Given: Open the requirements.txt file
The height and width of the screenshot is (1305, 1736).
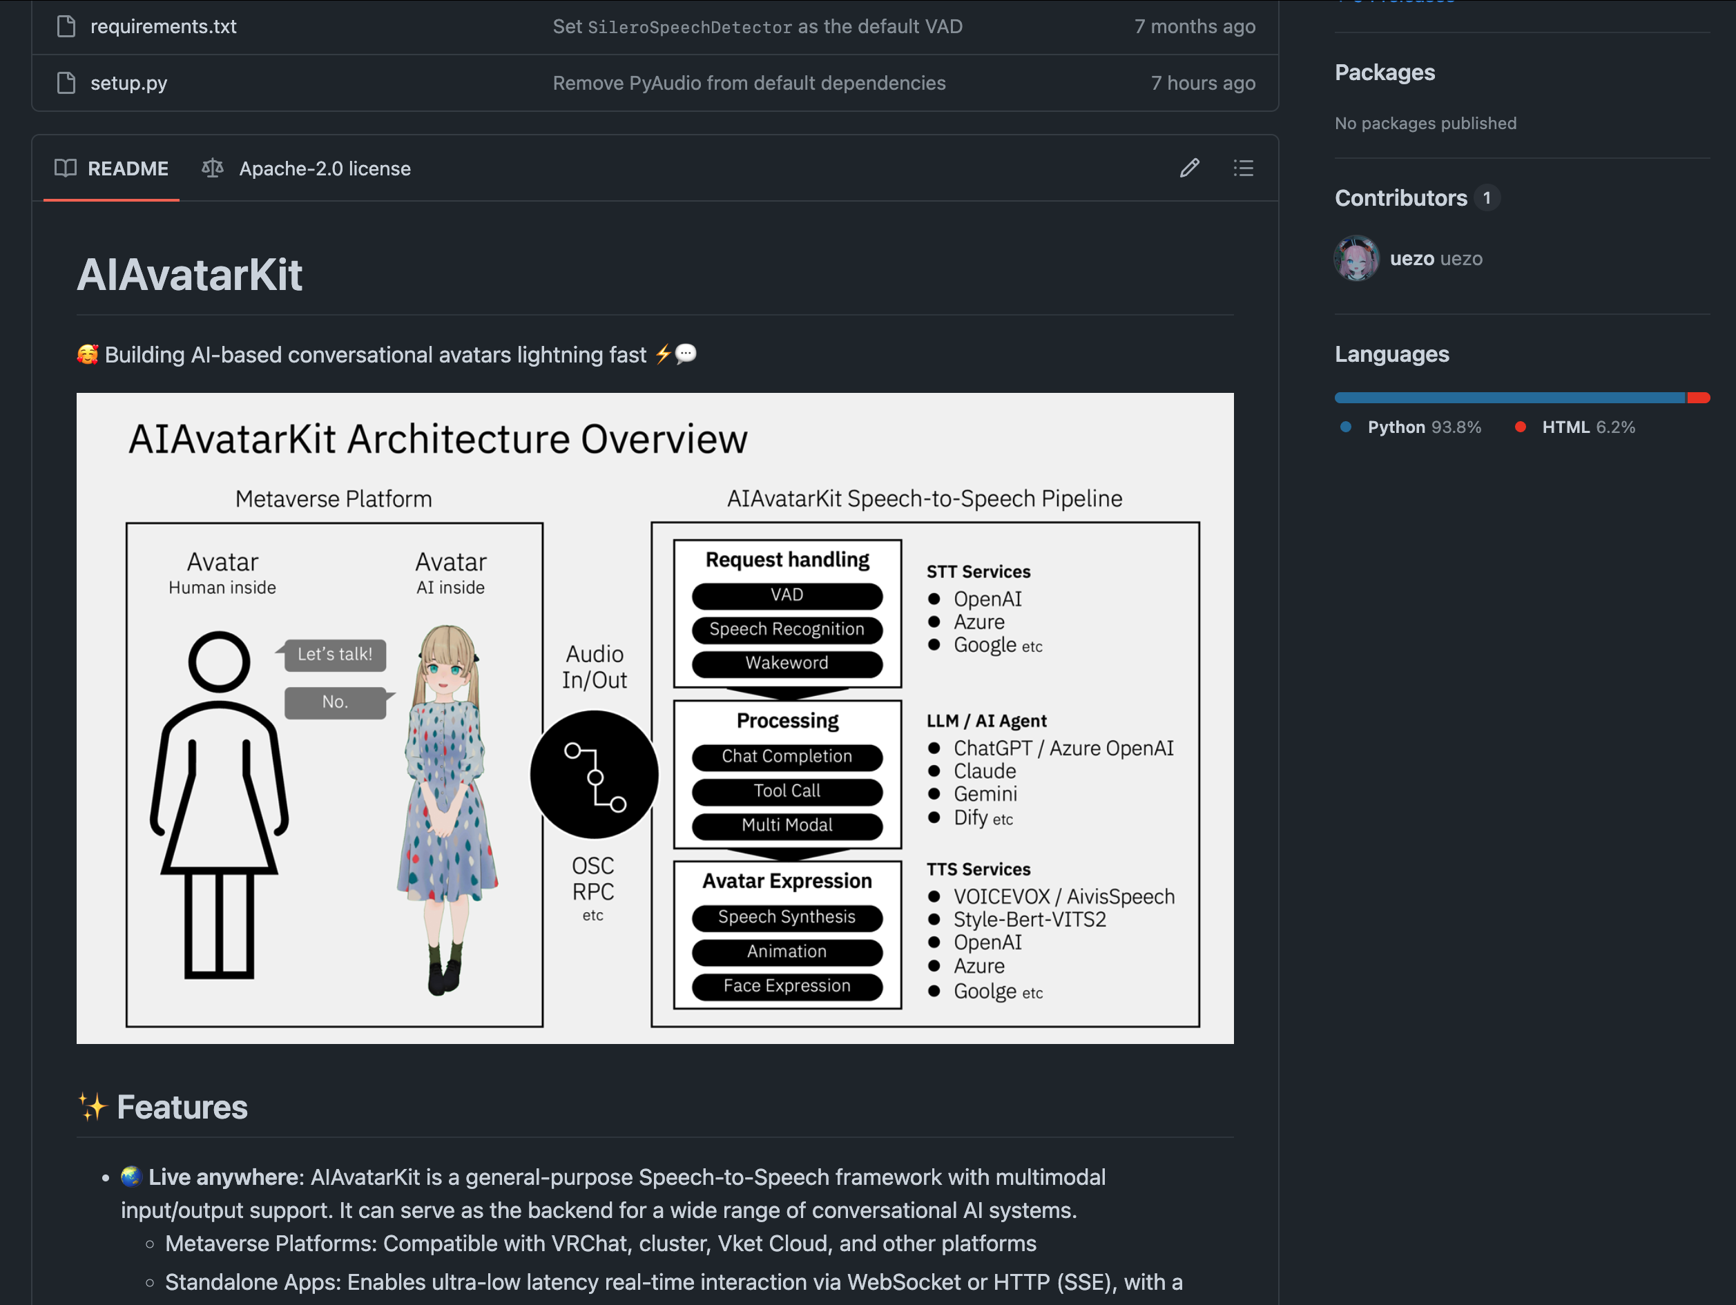Looking at the screenshot, I should click(x=163, y=26).
